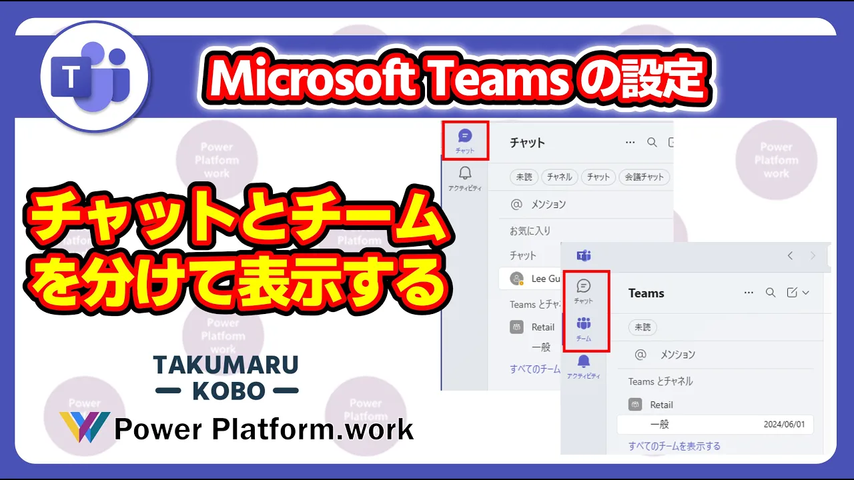
Task: Click the search icon beside the チャット header
Action: (x=652, y=142)
